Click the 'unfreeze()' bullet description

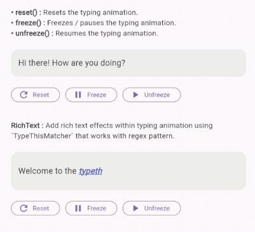pyautogui.click(x=85, y=33)
